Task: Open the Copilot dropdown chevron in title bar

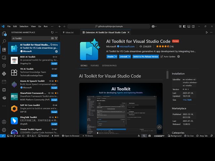Action: [x=156, y=26]
